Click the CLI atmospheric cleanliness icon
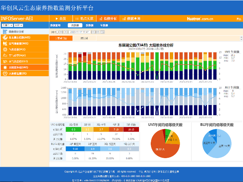Screen dimensions: 243x182 [5, 61]
